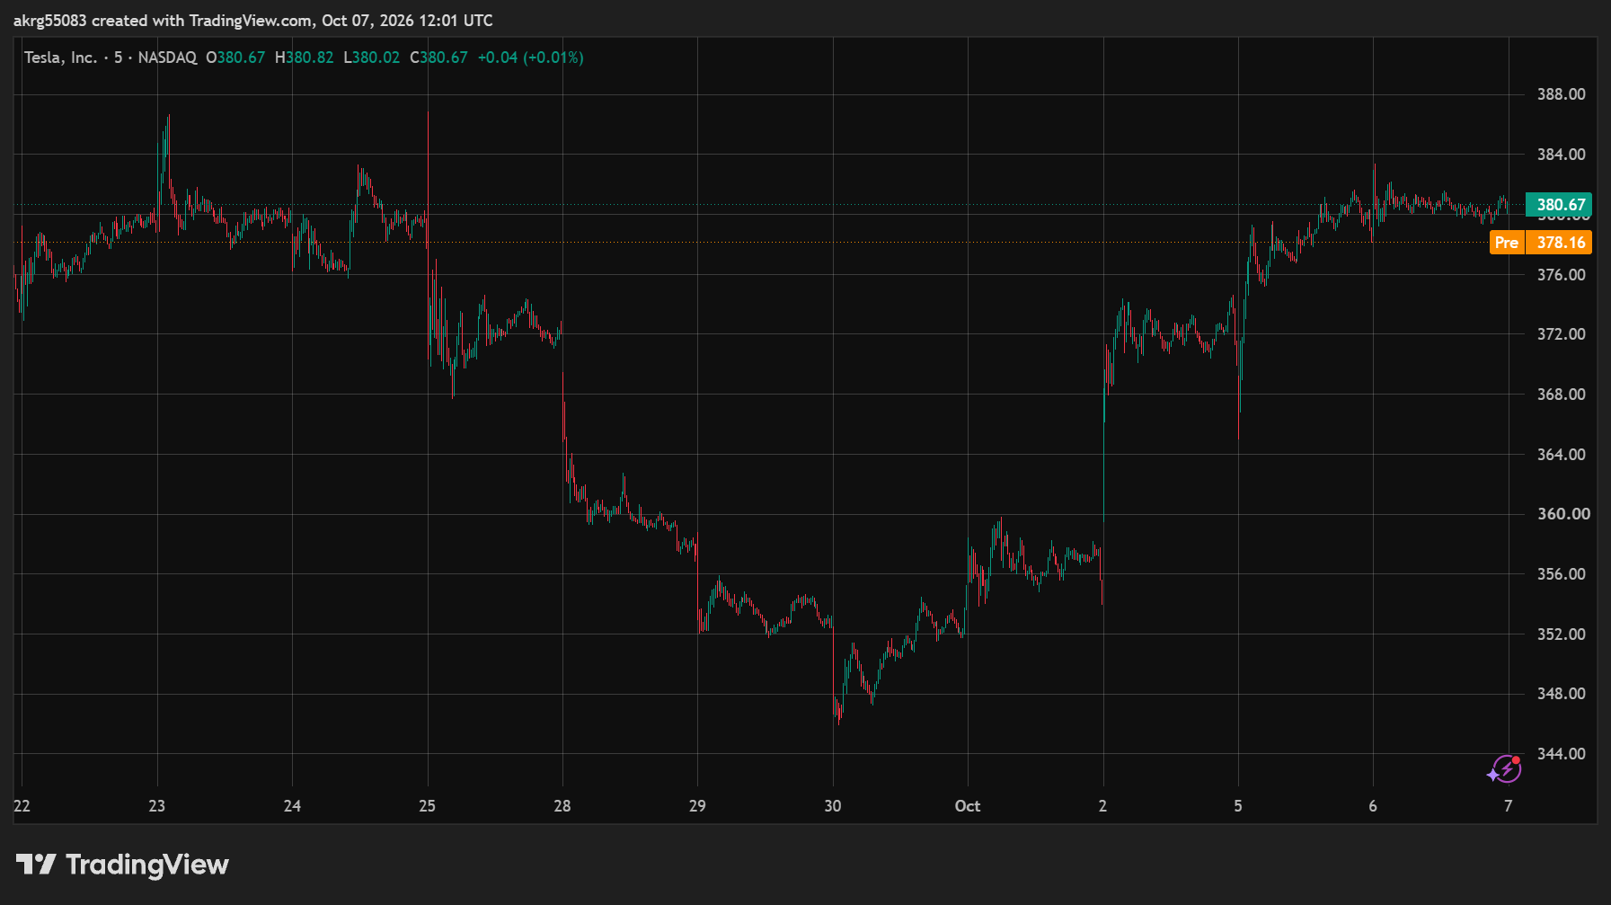Image resolution: width=1611 pixels, height=905 pixels.
Task: Click the +0.04 (+0.01%) change value
Action: click(x=530, y=58)
